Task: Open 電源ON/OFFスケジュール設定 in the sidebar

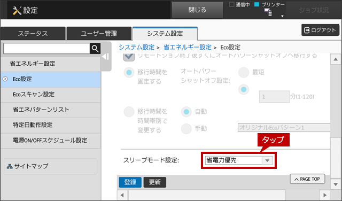Action: (x=50, y=140)
